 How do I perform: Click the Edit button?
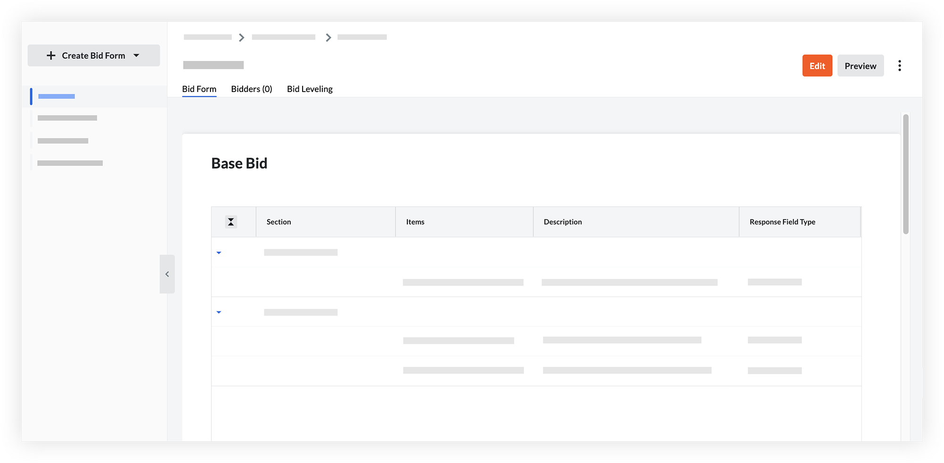coord(817,66)
